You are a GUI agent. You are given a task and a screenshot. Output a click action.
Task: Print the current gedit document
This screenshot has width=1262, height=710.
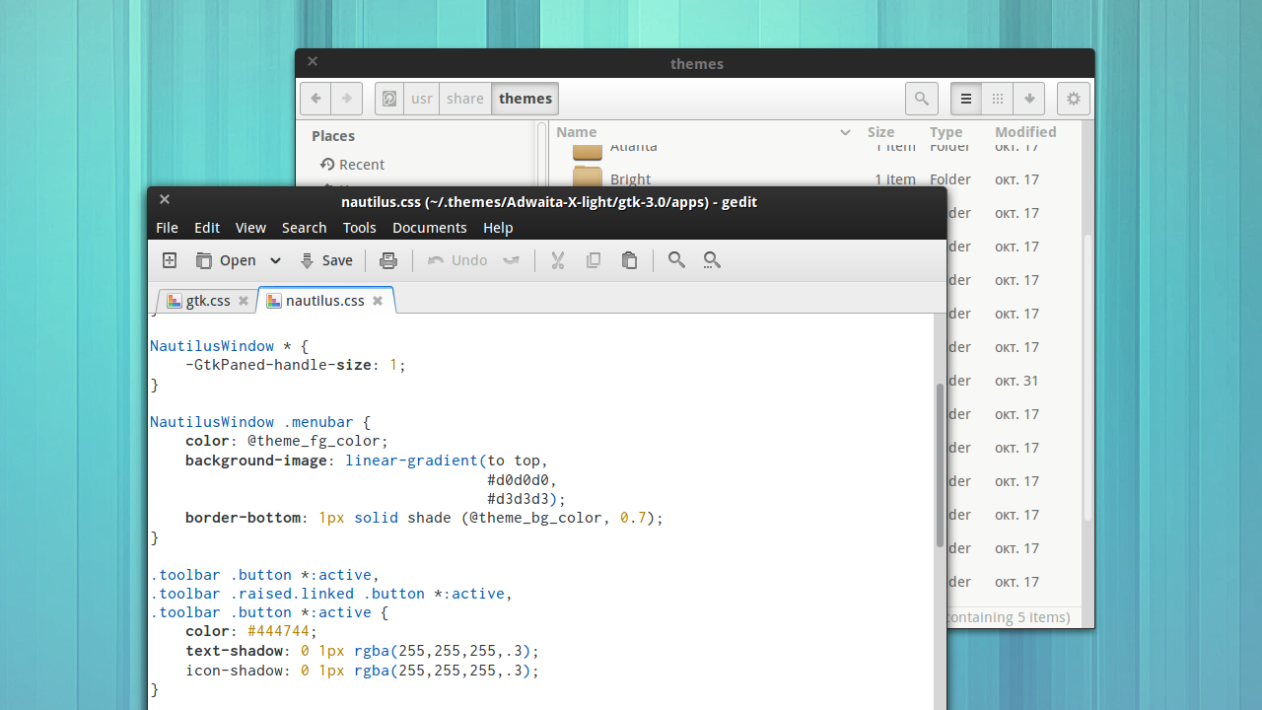388,260
